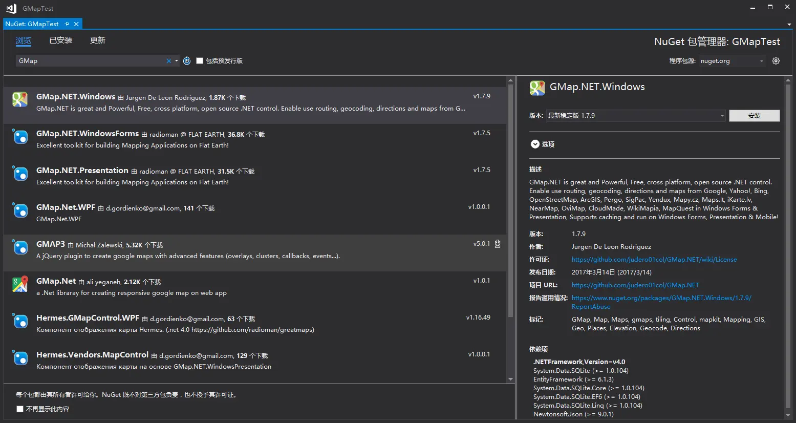Click the System.Data.SQLite.Core dependency entry
Viewport: 796px width, 423px height.
(x=589, y=388)
